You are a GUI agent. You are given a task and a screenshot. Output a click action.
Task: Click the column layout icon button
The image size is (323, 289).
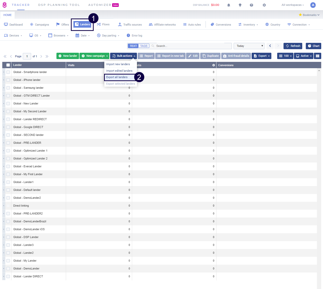tap(317, 56)
